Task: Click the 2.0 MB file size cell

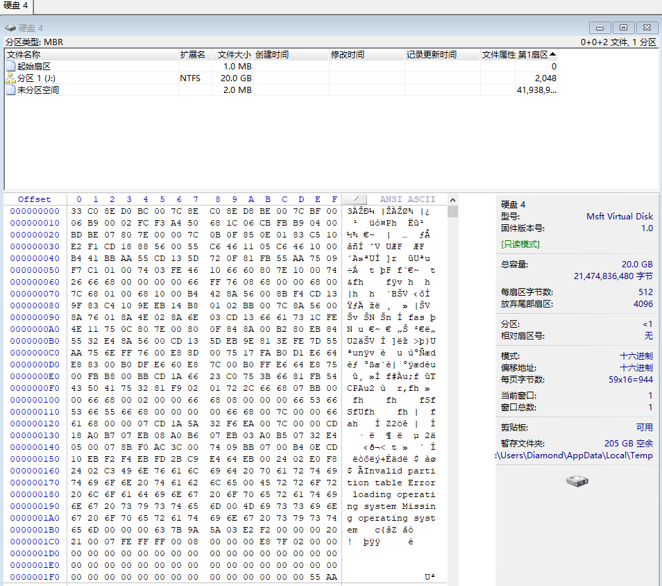Action: 237,90
